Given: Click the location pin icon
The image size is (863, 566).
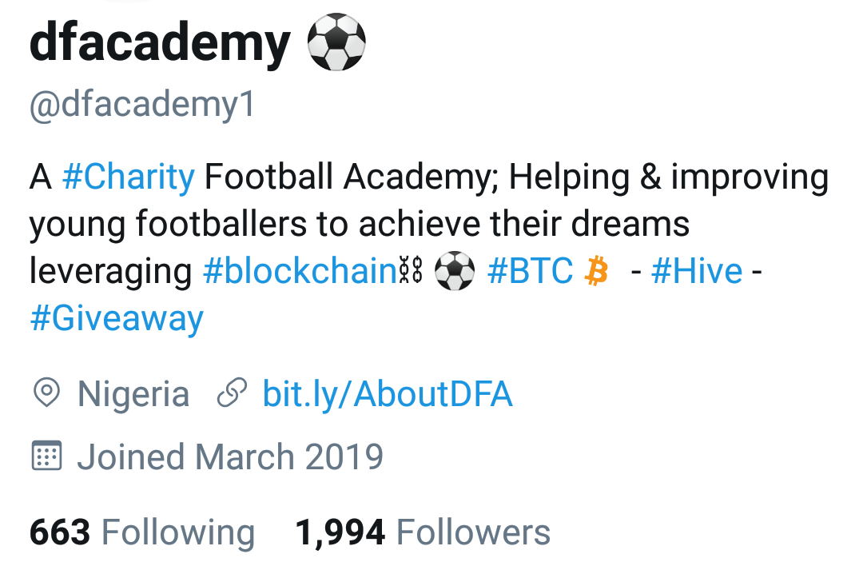Looking at the screenshot, I should pos(47,394).
